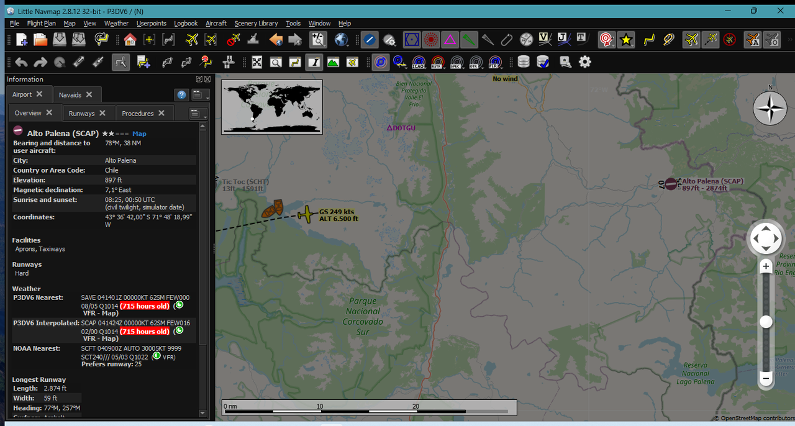The height and width of the screenshot is (426, 795).
Task: Click the Tic Toc (SCHT) airport label
Action: pos(246,182)
